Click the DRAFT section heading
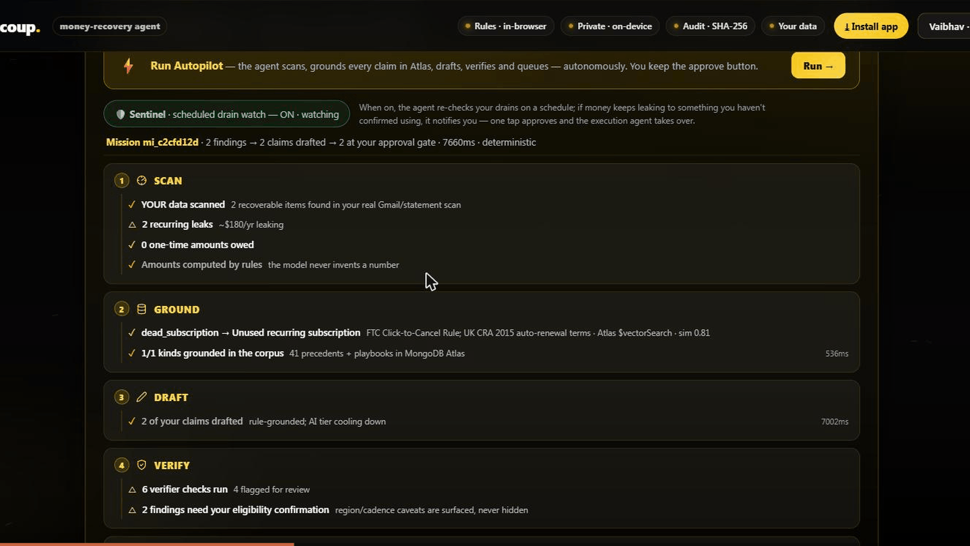970x546 pixels. click(x=171, y=398)
